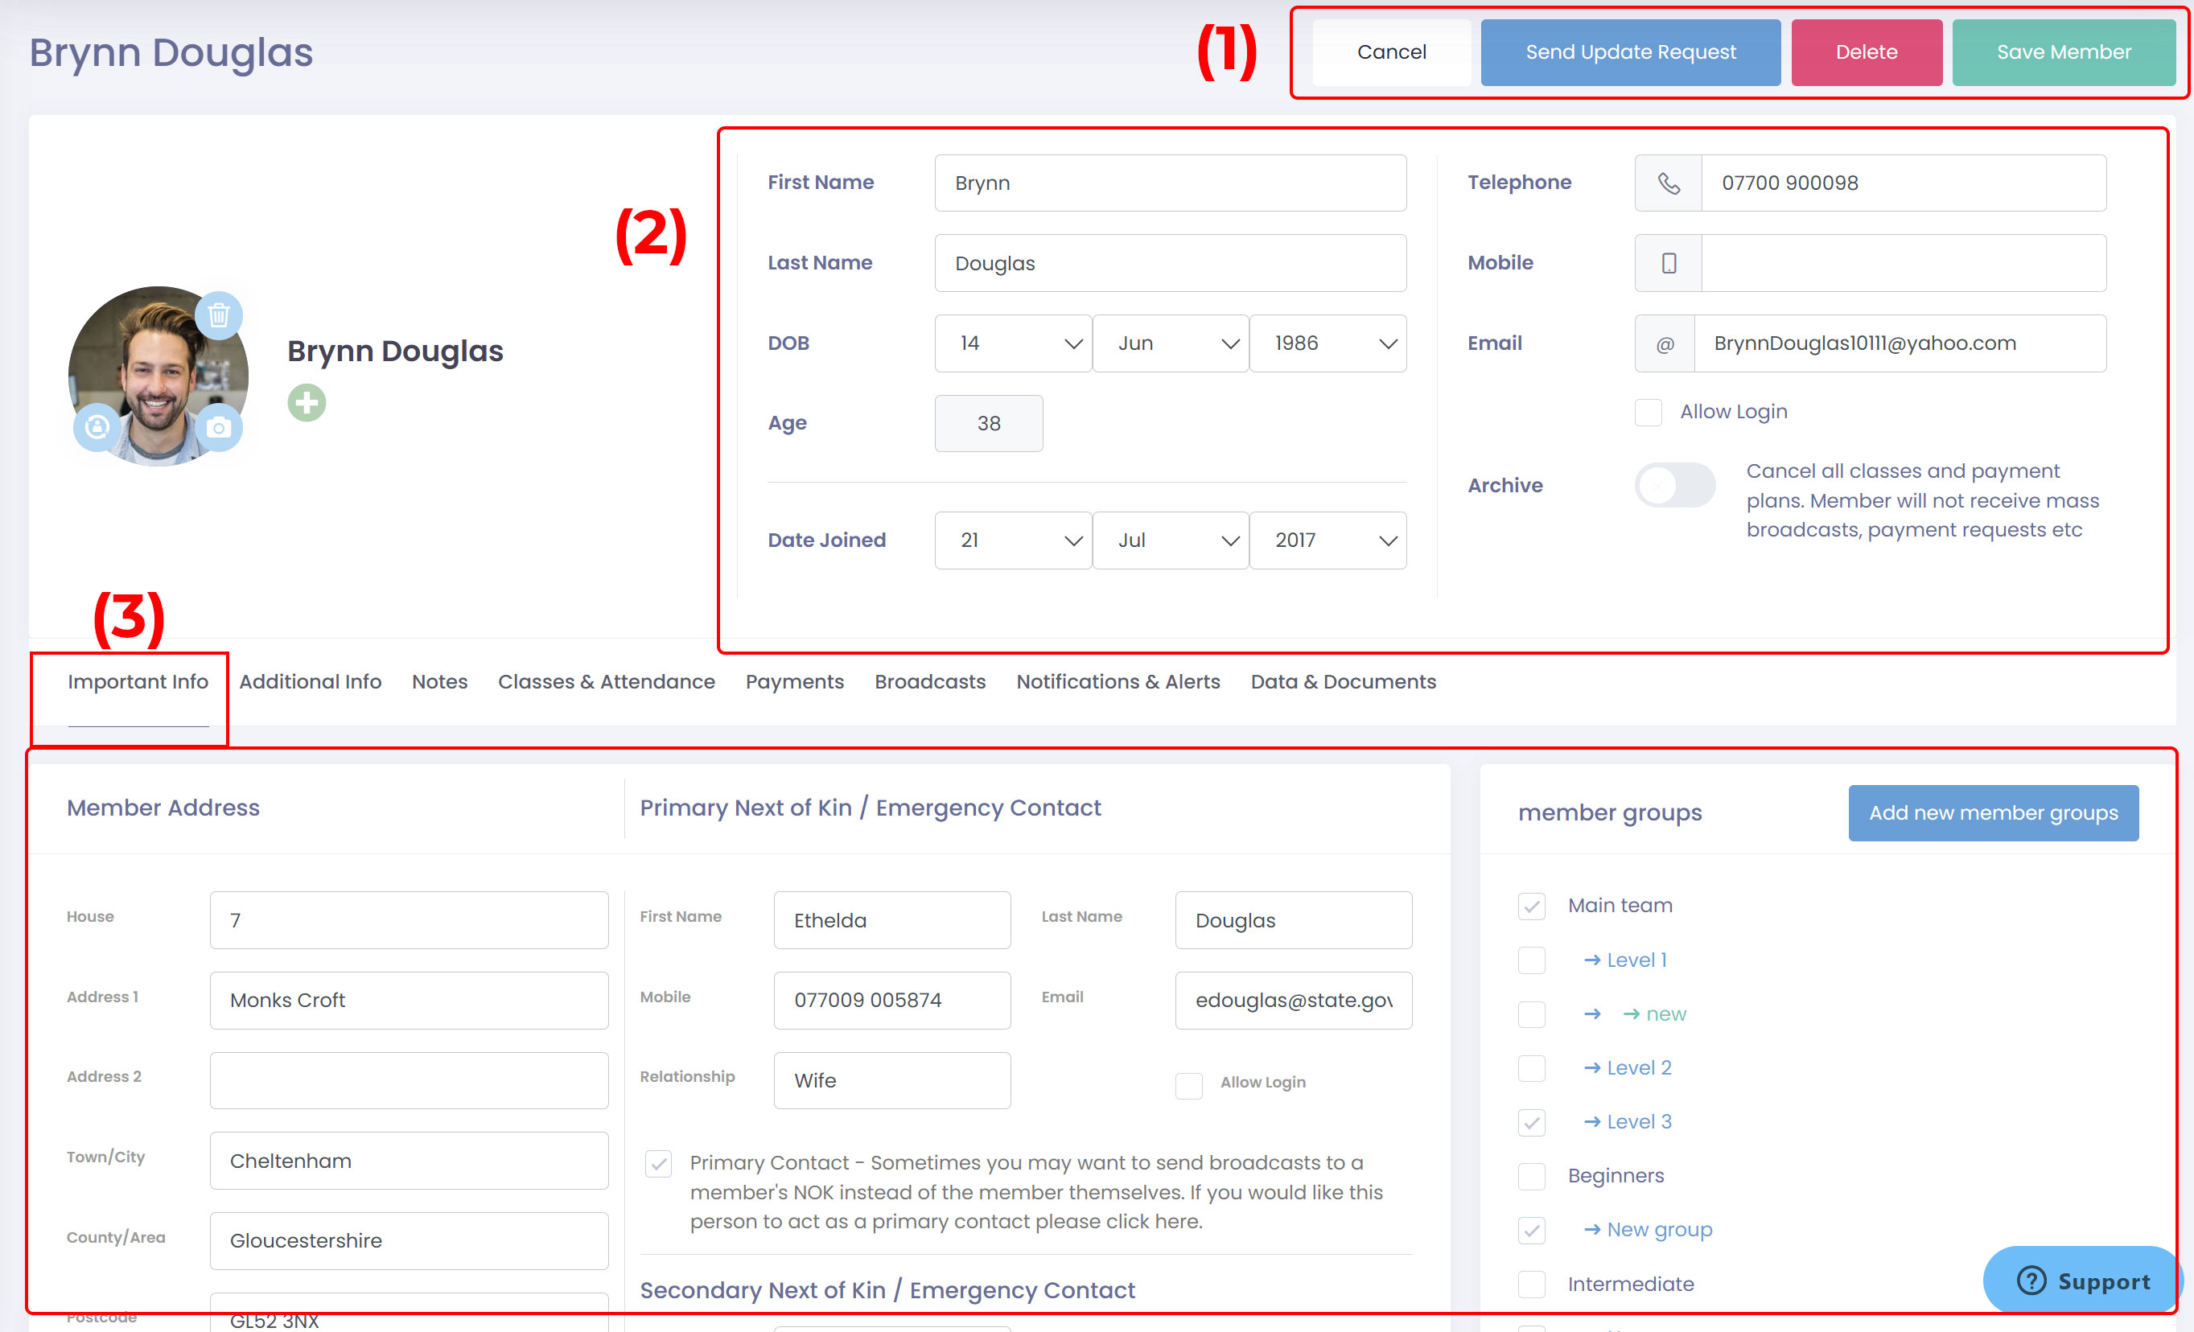Click the Save Member button
Viewport: 2194px width, 1332px height.
[x=2063, y=52]
